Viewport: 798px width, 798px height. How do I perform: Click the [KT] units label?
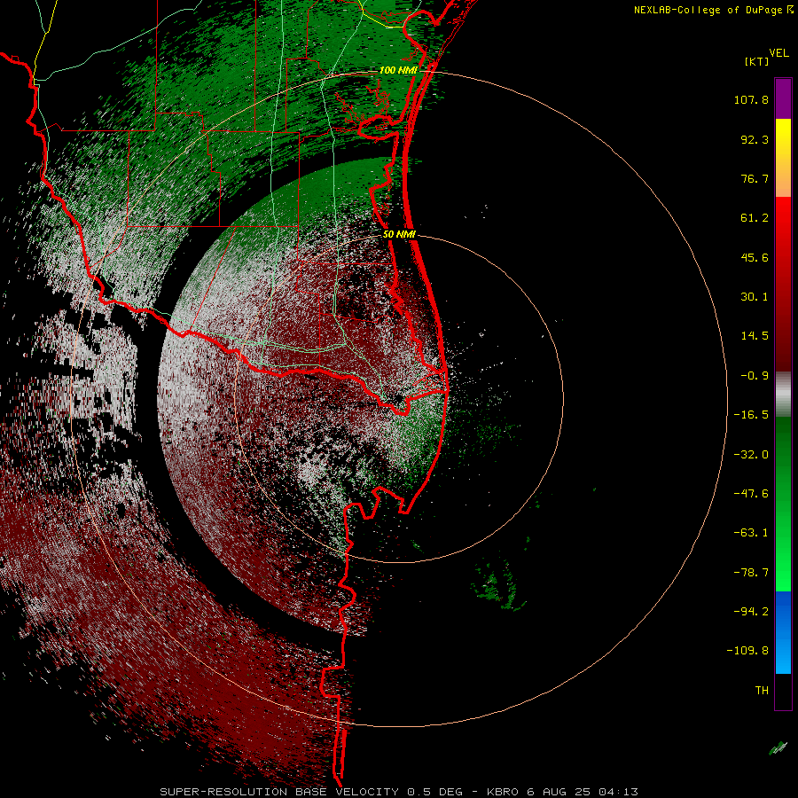point(757,61)
